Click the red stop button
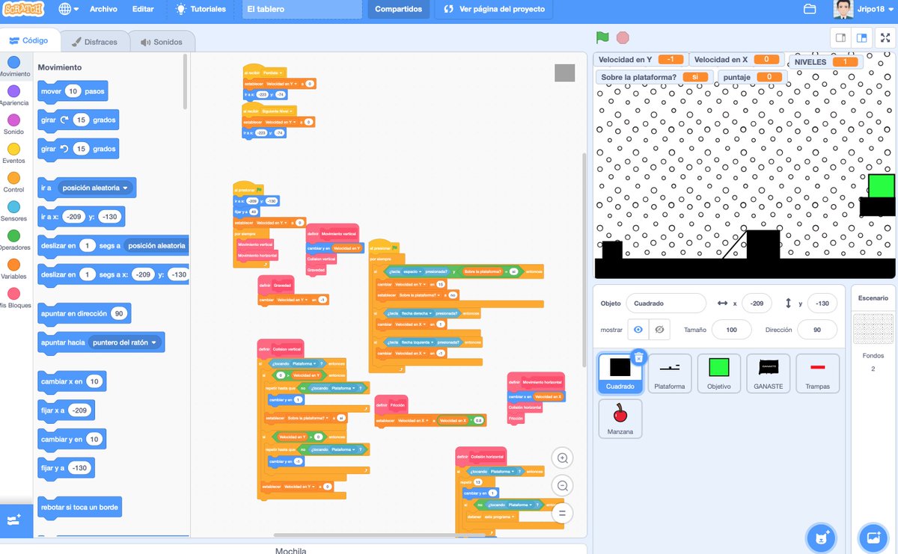Viewport: 898px width, 554px height. point(623,37)
